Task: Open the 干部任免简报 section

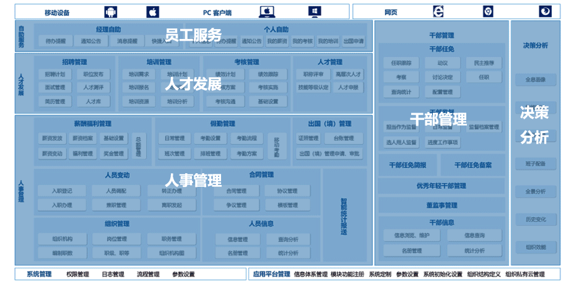Action: tap(407, 165)
